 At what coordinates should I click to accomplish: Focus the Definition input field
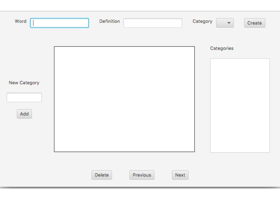coord(153,23)
